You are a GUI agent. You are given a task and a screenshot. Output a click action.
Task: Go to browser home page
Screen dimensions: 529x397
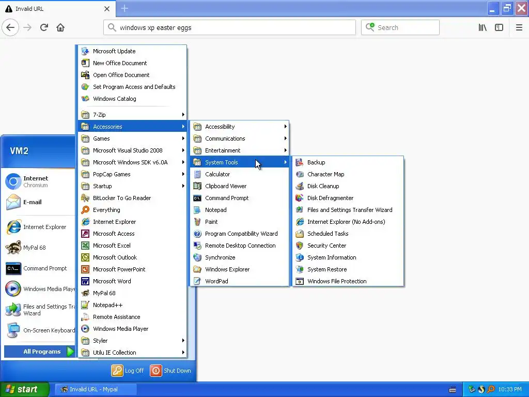(60, 27)
